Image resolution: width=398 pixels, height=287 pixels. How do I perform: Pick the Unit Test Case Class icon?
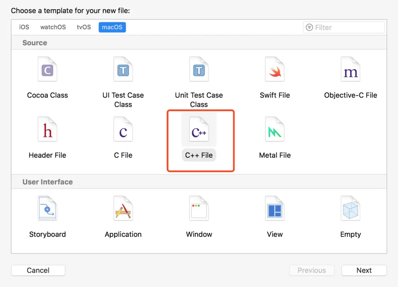coord(199,71)
